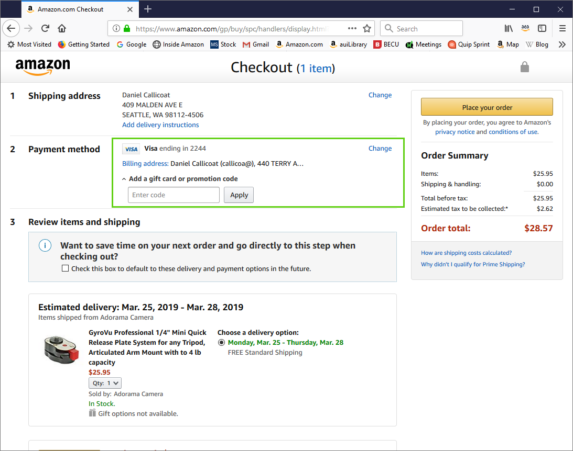Image resolution: width=573 pixels, height=451 pixels.
Task: Open Most Visited bookmarks folder
Action: tap(29, 44)
